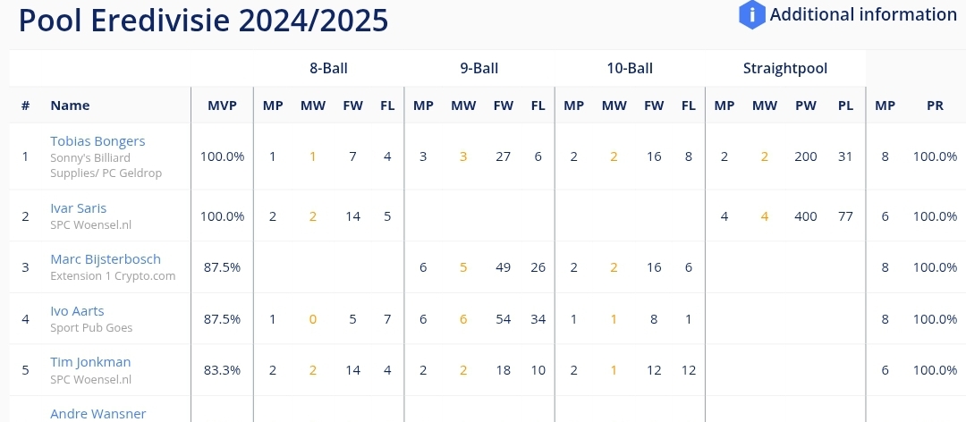Click the Pool Eredivisie 2024/2025 title
The width and height of the screenshot is (966, 422).
[203, 21]
